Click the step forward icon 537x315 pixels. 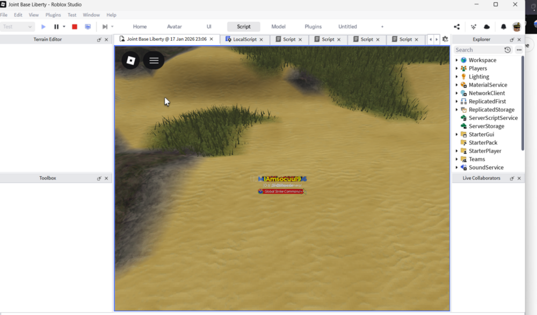click(105, 27)
